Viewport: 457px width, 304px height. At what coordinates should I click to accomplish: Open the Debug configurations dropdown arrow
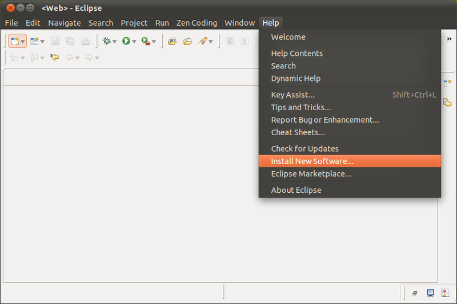pos(115,42)
